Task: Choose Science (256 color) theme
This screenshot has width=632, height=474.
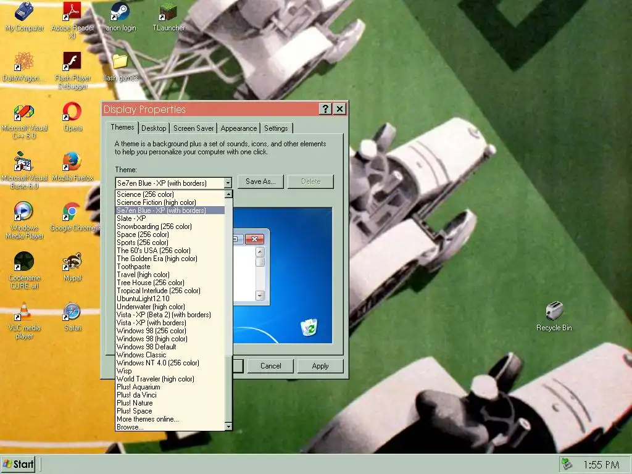Action: coord(170,194)
